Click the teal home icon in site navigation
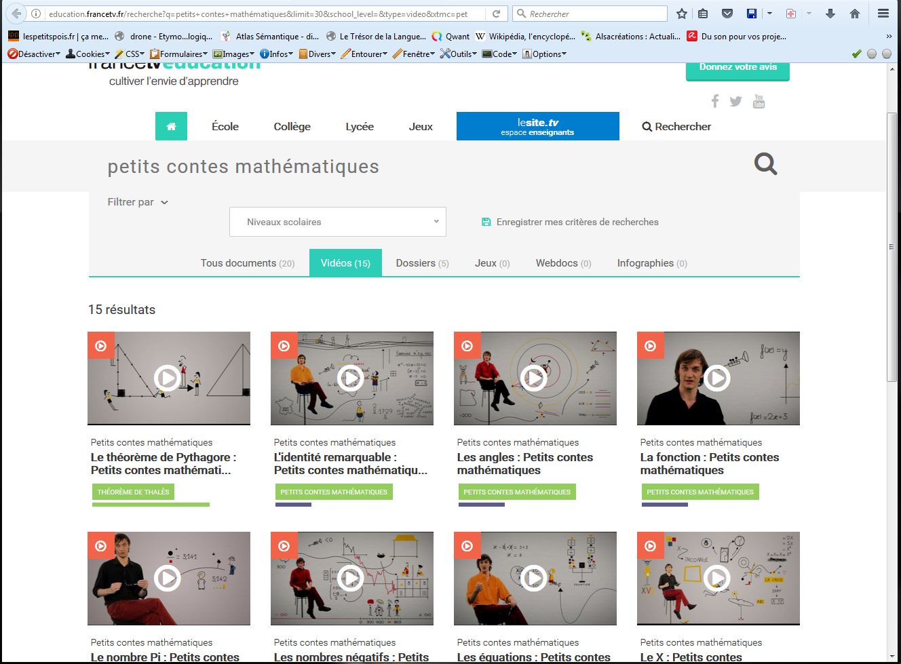The width and height of the screenshot is (901, 664). (171, 126)
